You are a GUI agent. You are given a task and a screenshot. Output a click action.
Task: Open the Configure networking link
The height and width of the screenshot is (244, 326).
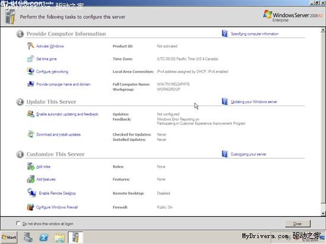click(52, 72)
